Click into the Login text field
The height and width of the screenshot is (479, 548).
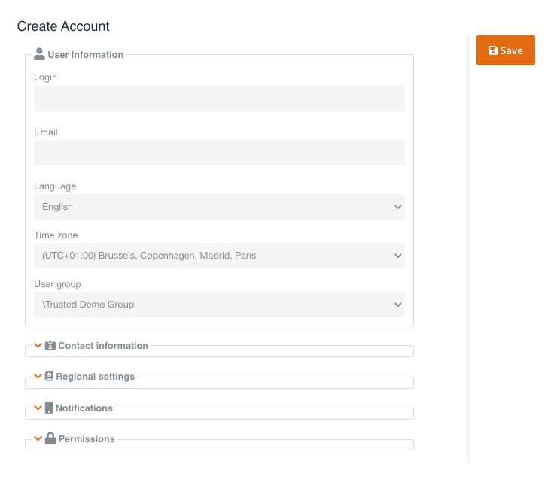coord(219,98)
